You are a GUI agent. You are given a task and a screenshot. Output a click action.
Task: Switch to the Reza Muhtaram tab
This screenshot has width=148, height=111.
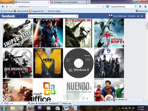click(x=32, y=2)
